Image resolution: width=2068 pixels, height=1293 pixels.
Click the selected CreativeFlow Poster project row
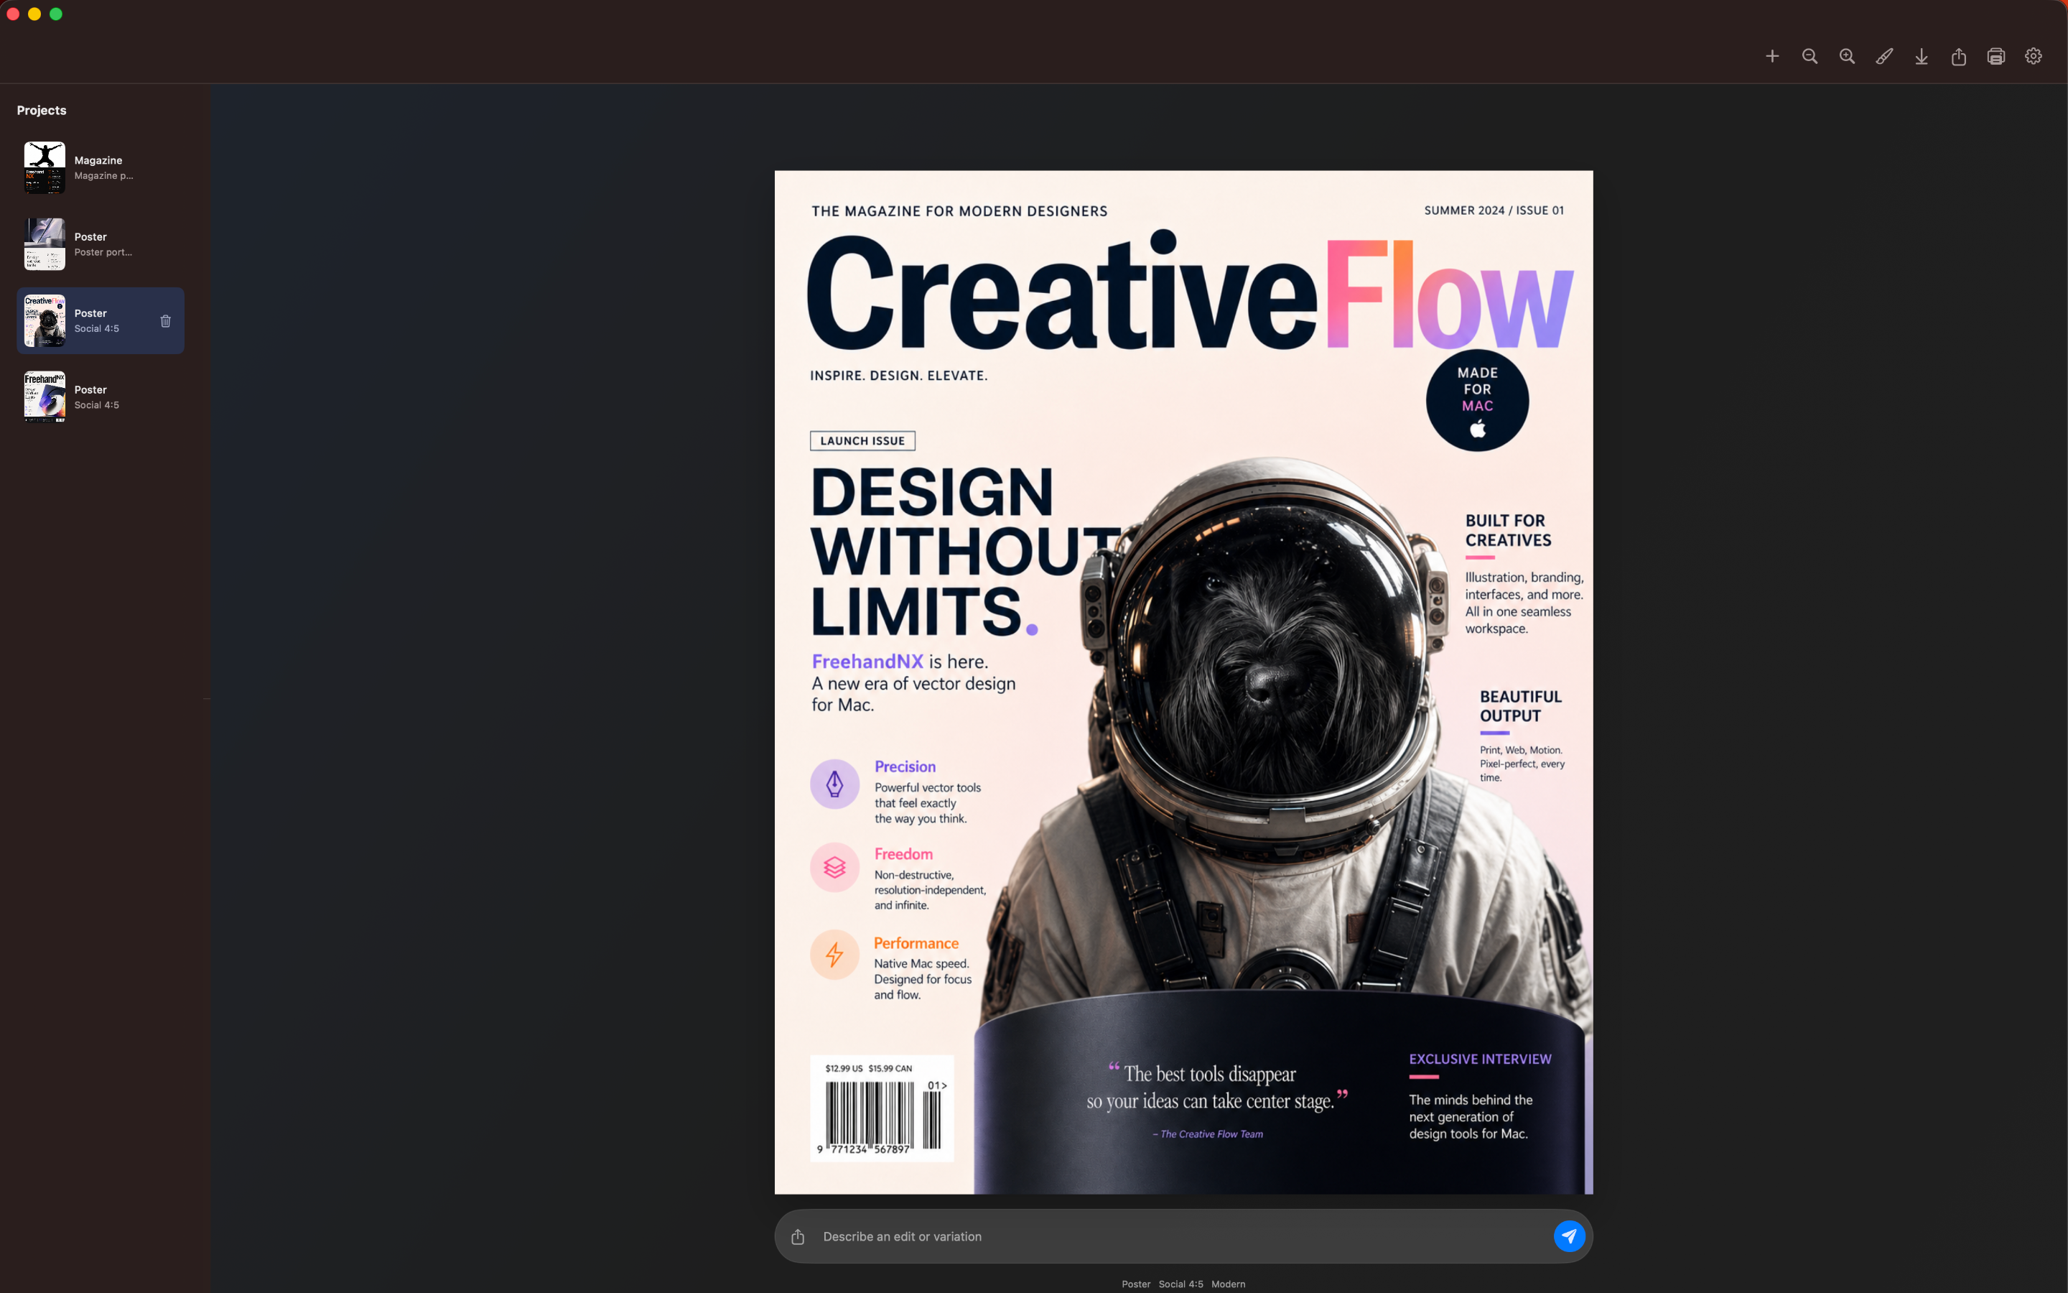tap(101, 320)
